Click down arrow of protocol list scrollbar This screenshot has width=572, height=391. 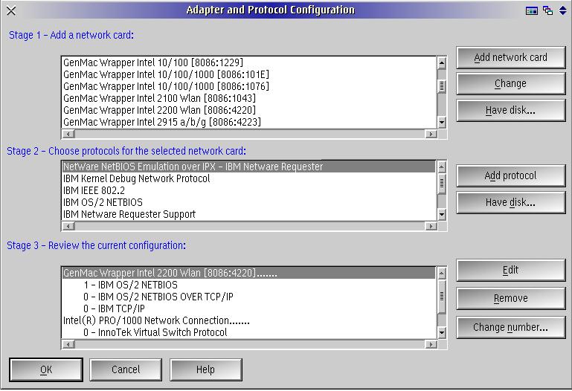pos(442,215)
